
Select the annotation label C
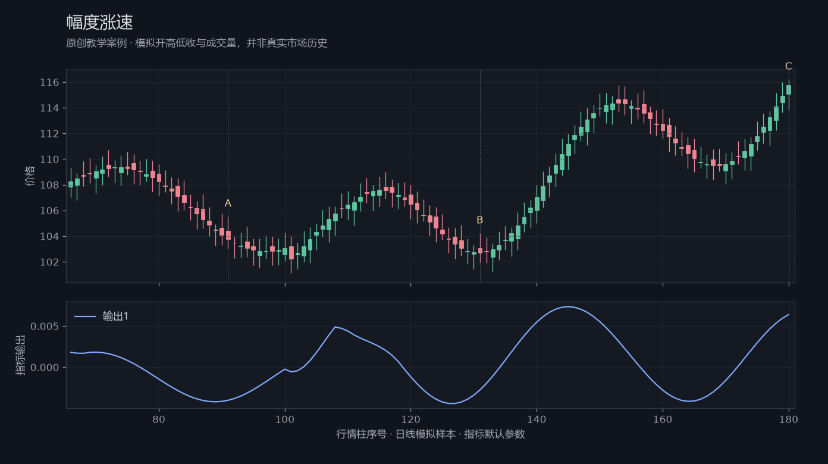(x=789, y=66)
